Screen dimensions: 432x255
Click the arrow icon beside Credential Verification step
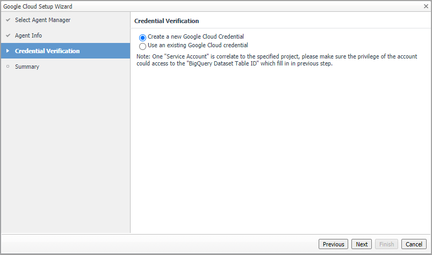(8, 51)
